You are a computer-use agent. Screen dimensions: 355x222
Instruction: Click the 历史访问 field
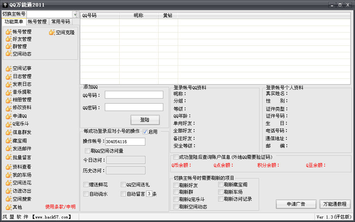(125, 170)
